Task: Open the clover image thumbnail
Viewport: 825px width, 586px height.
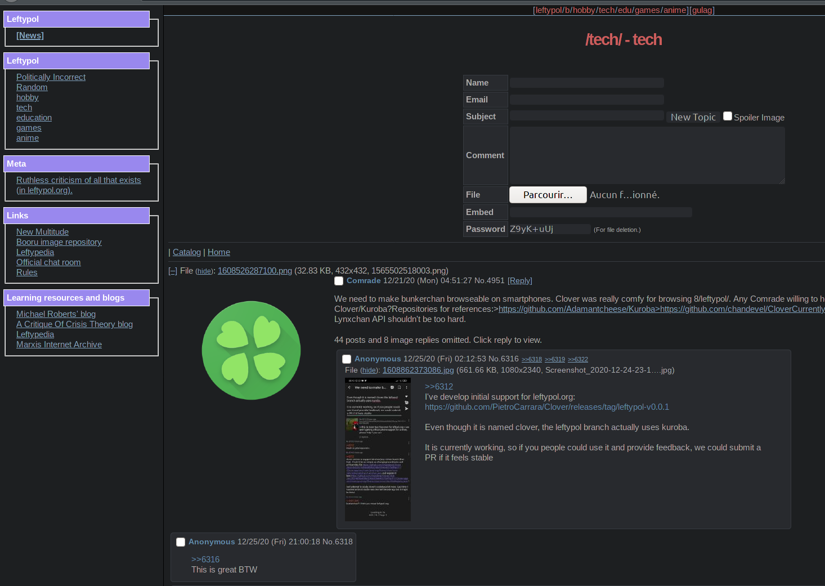Action: click(251, 350)
